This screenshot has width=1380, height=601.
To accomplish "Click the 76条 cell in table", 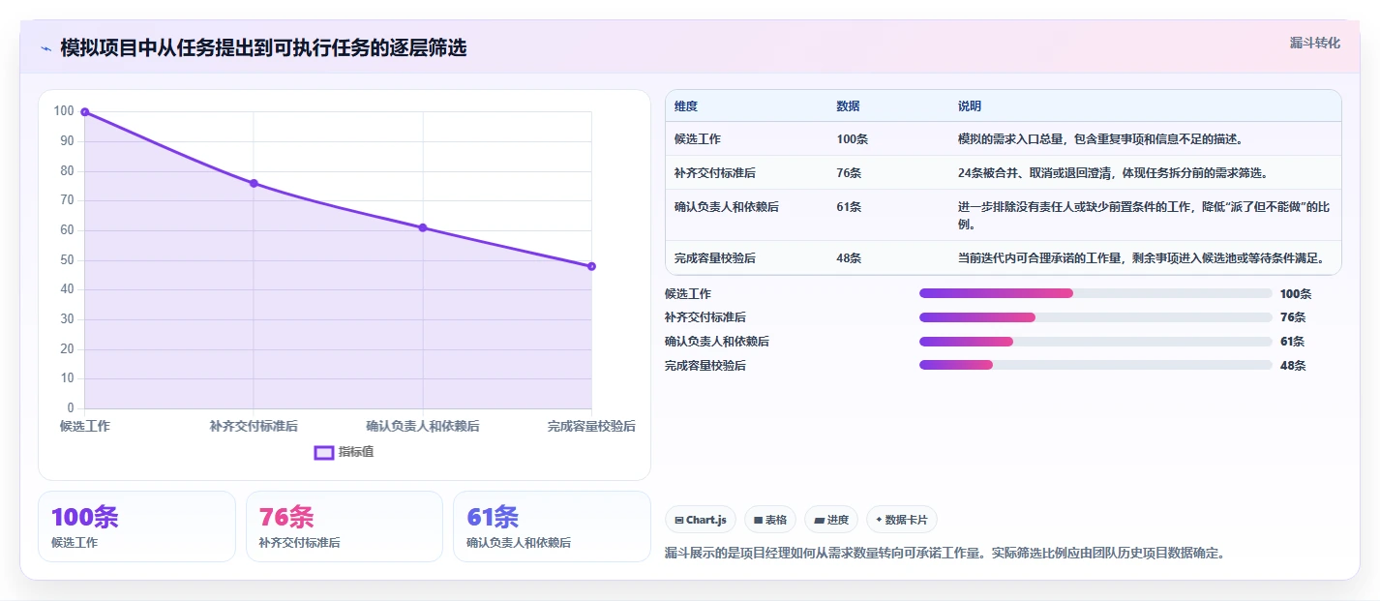I will [850, 173].
